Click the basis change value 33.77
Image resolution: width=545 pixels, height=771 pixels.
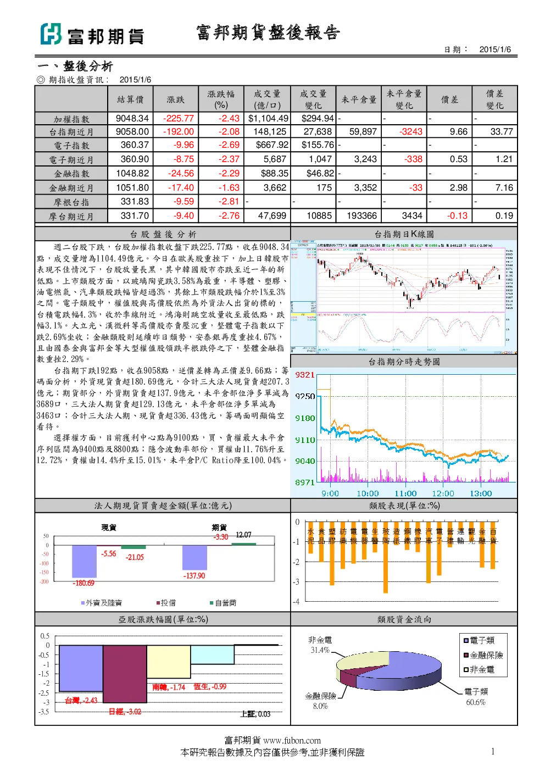(502, 132)
